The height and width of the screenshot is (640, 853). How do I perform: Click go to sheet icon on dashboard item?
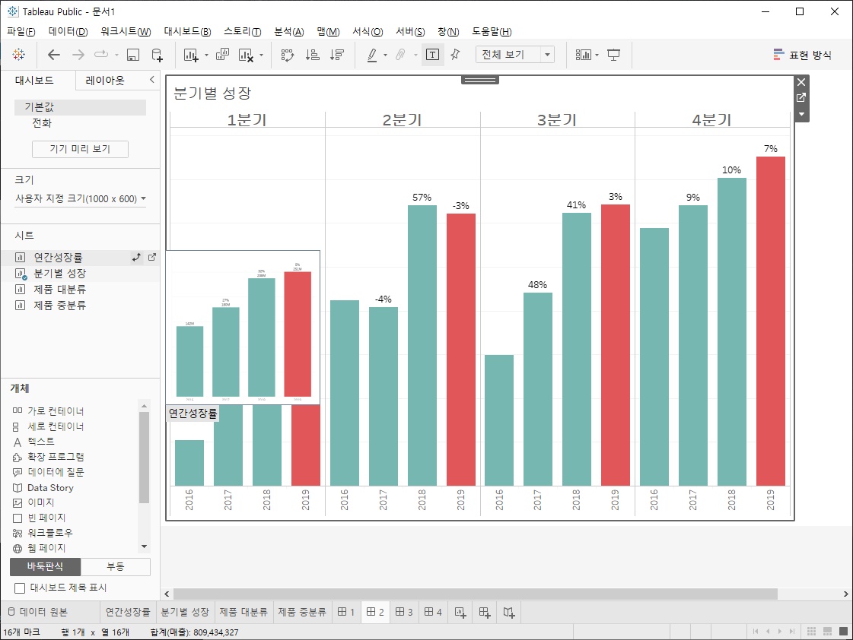click(x=801, y=98)
